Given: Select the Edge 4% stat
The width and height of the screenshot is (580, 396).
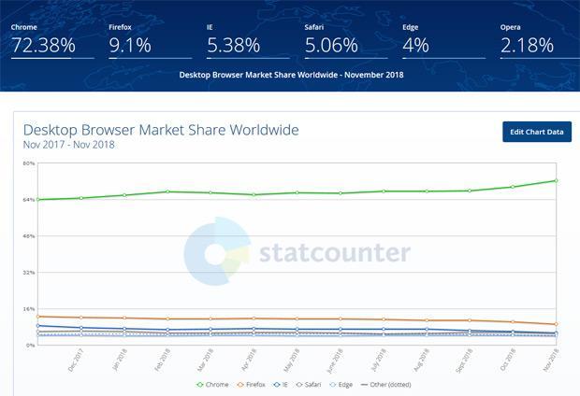Looking at the screenshot, I should coord(443,41).
